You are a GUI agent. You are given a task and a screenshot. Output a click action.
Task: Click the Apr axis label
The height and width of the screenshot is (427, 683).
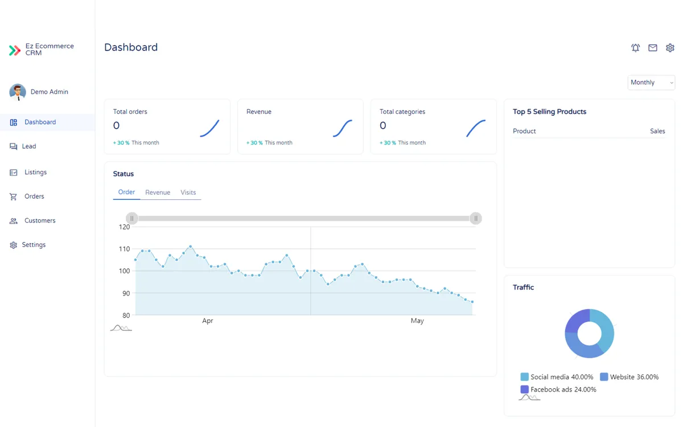coord(208,321)
